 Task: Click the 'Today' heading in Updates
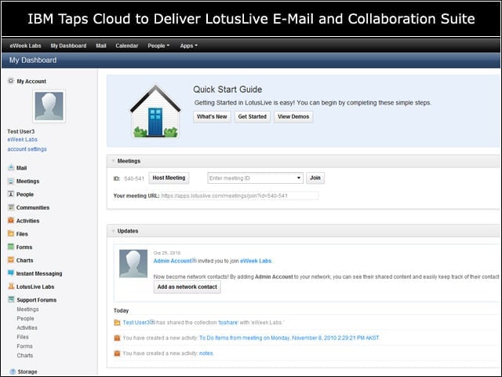[121, 311]
